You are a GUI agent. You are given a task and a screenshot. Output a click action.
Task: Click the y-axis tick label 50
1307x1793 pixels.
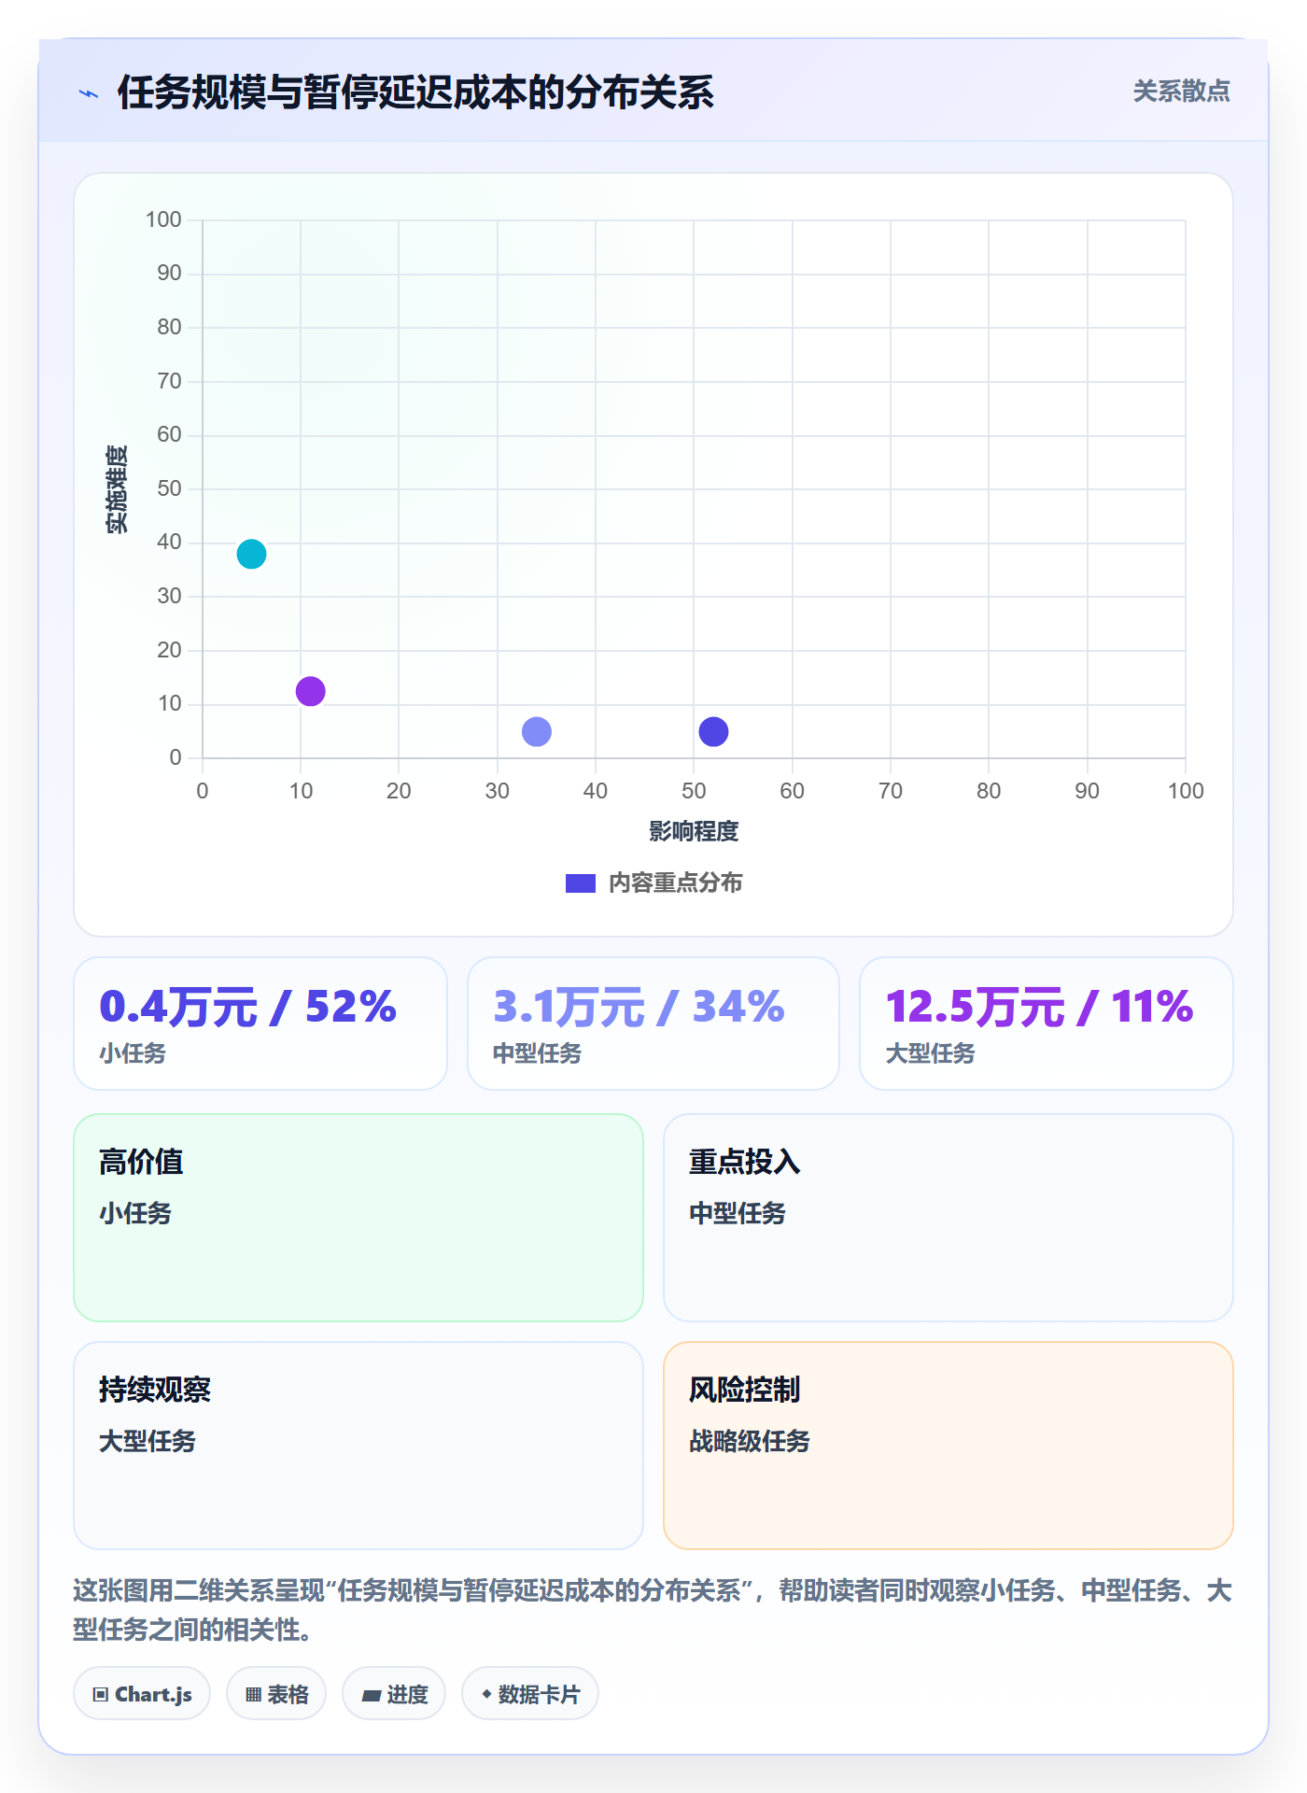click(169, 488)
